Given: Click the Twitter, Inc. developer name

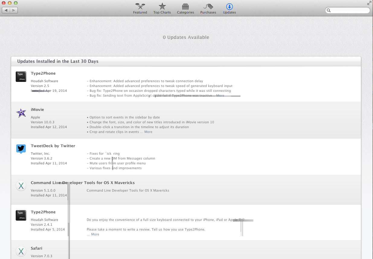Looking at the screenshot, I should point(40,154).
